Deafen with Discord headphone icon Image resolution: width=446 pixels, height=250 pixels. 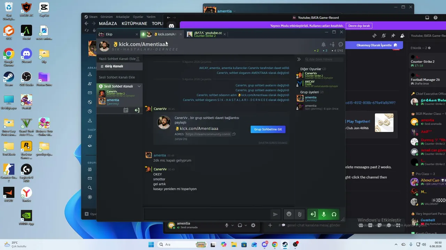point(240,225)
